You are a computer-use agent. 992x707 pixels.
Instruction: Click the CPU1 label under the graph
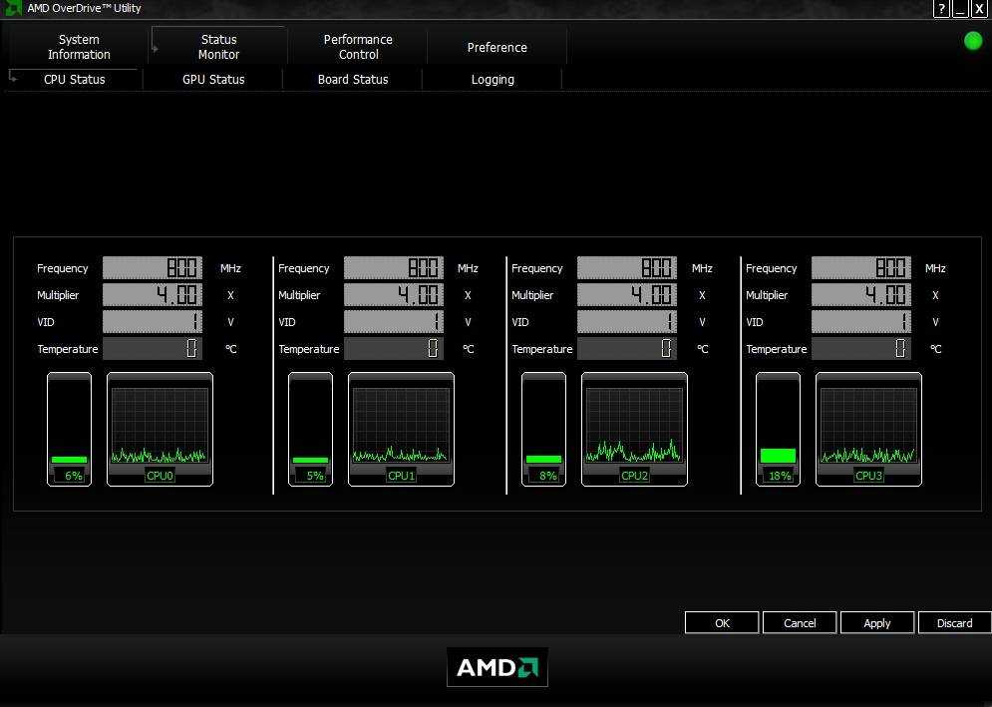coord(401,476)
